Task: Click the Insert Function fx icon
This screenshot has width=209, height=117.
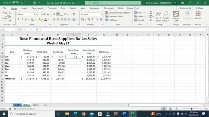Action: click(37, 30)
